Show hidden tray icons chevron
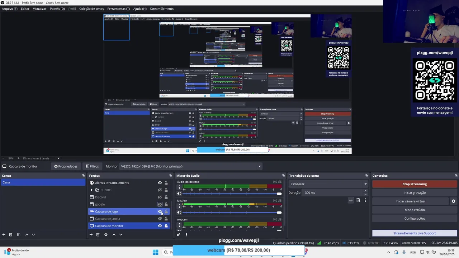Viewport: 459px width, 258px height. pos(388,252)
